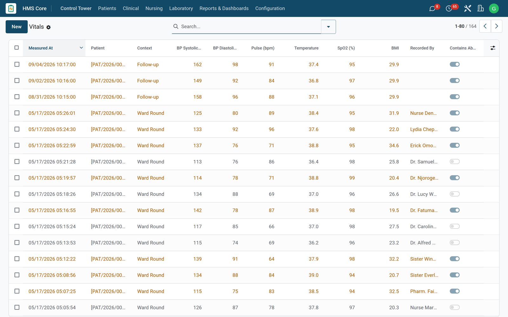508x317 pixels.
Task: Open the developer tools wrench icon
Action: [x=467, y=9]
